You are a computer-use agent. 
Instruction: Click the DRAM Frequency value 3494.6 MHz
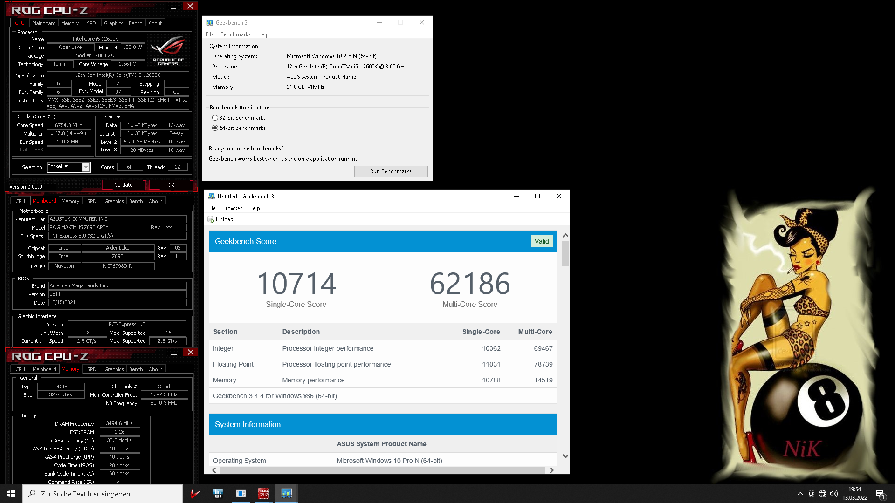tap(119, 424)
